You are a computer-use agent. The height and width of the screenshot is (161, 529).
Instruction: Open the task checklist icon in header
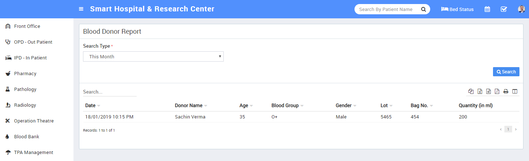(504, 9)
